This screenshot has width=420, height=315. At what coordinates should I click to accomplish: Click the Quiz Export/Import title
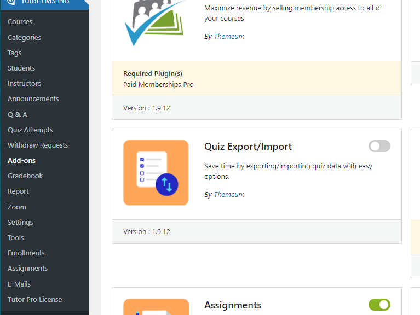248,147
